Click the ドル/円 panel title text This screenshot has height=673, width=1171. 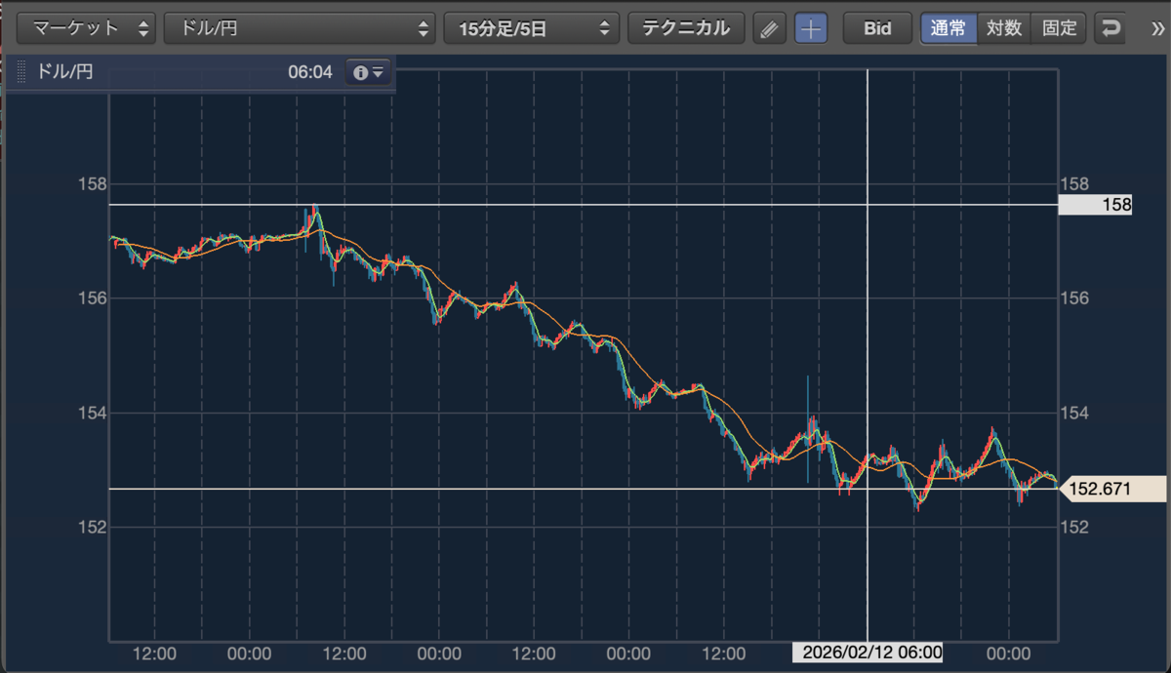click(x=64, y=72)
